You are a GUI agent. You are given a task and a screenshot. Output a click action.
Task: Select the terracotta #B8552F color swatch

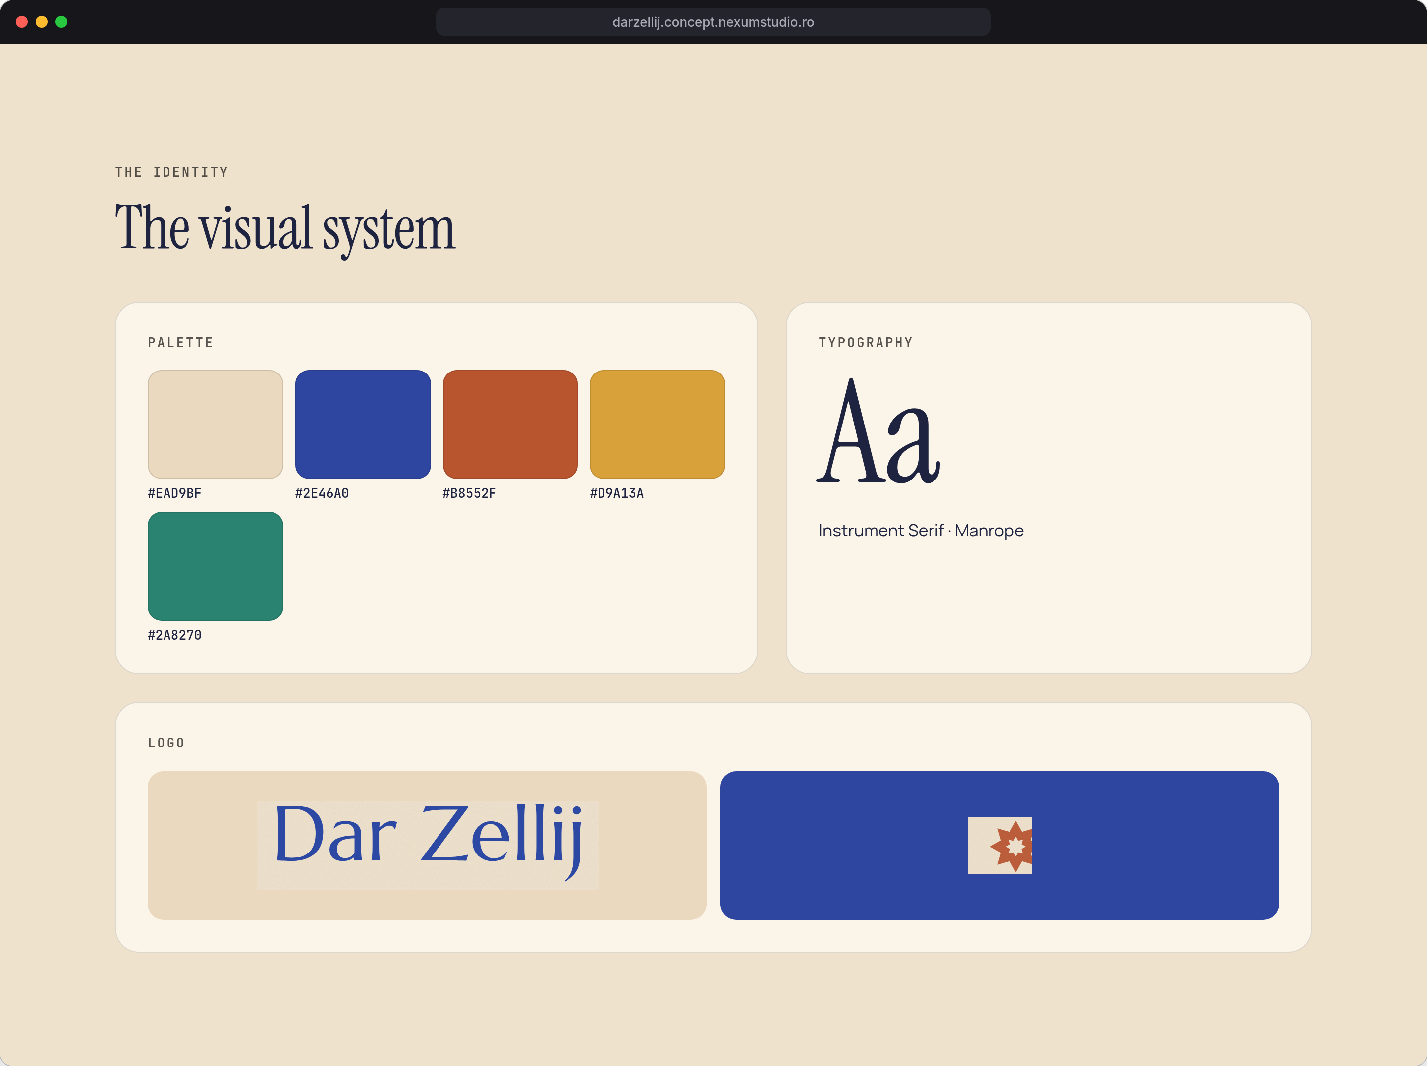point(510,425)
